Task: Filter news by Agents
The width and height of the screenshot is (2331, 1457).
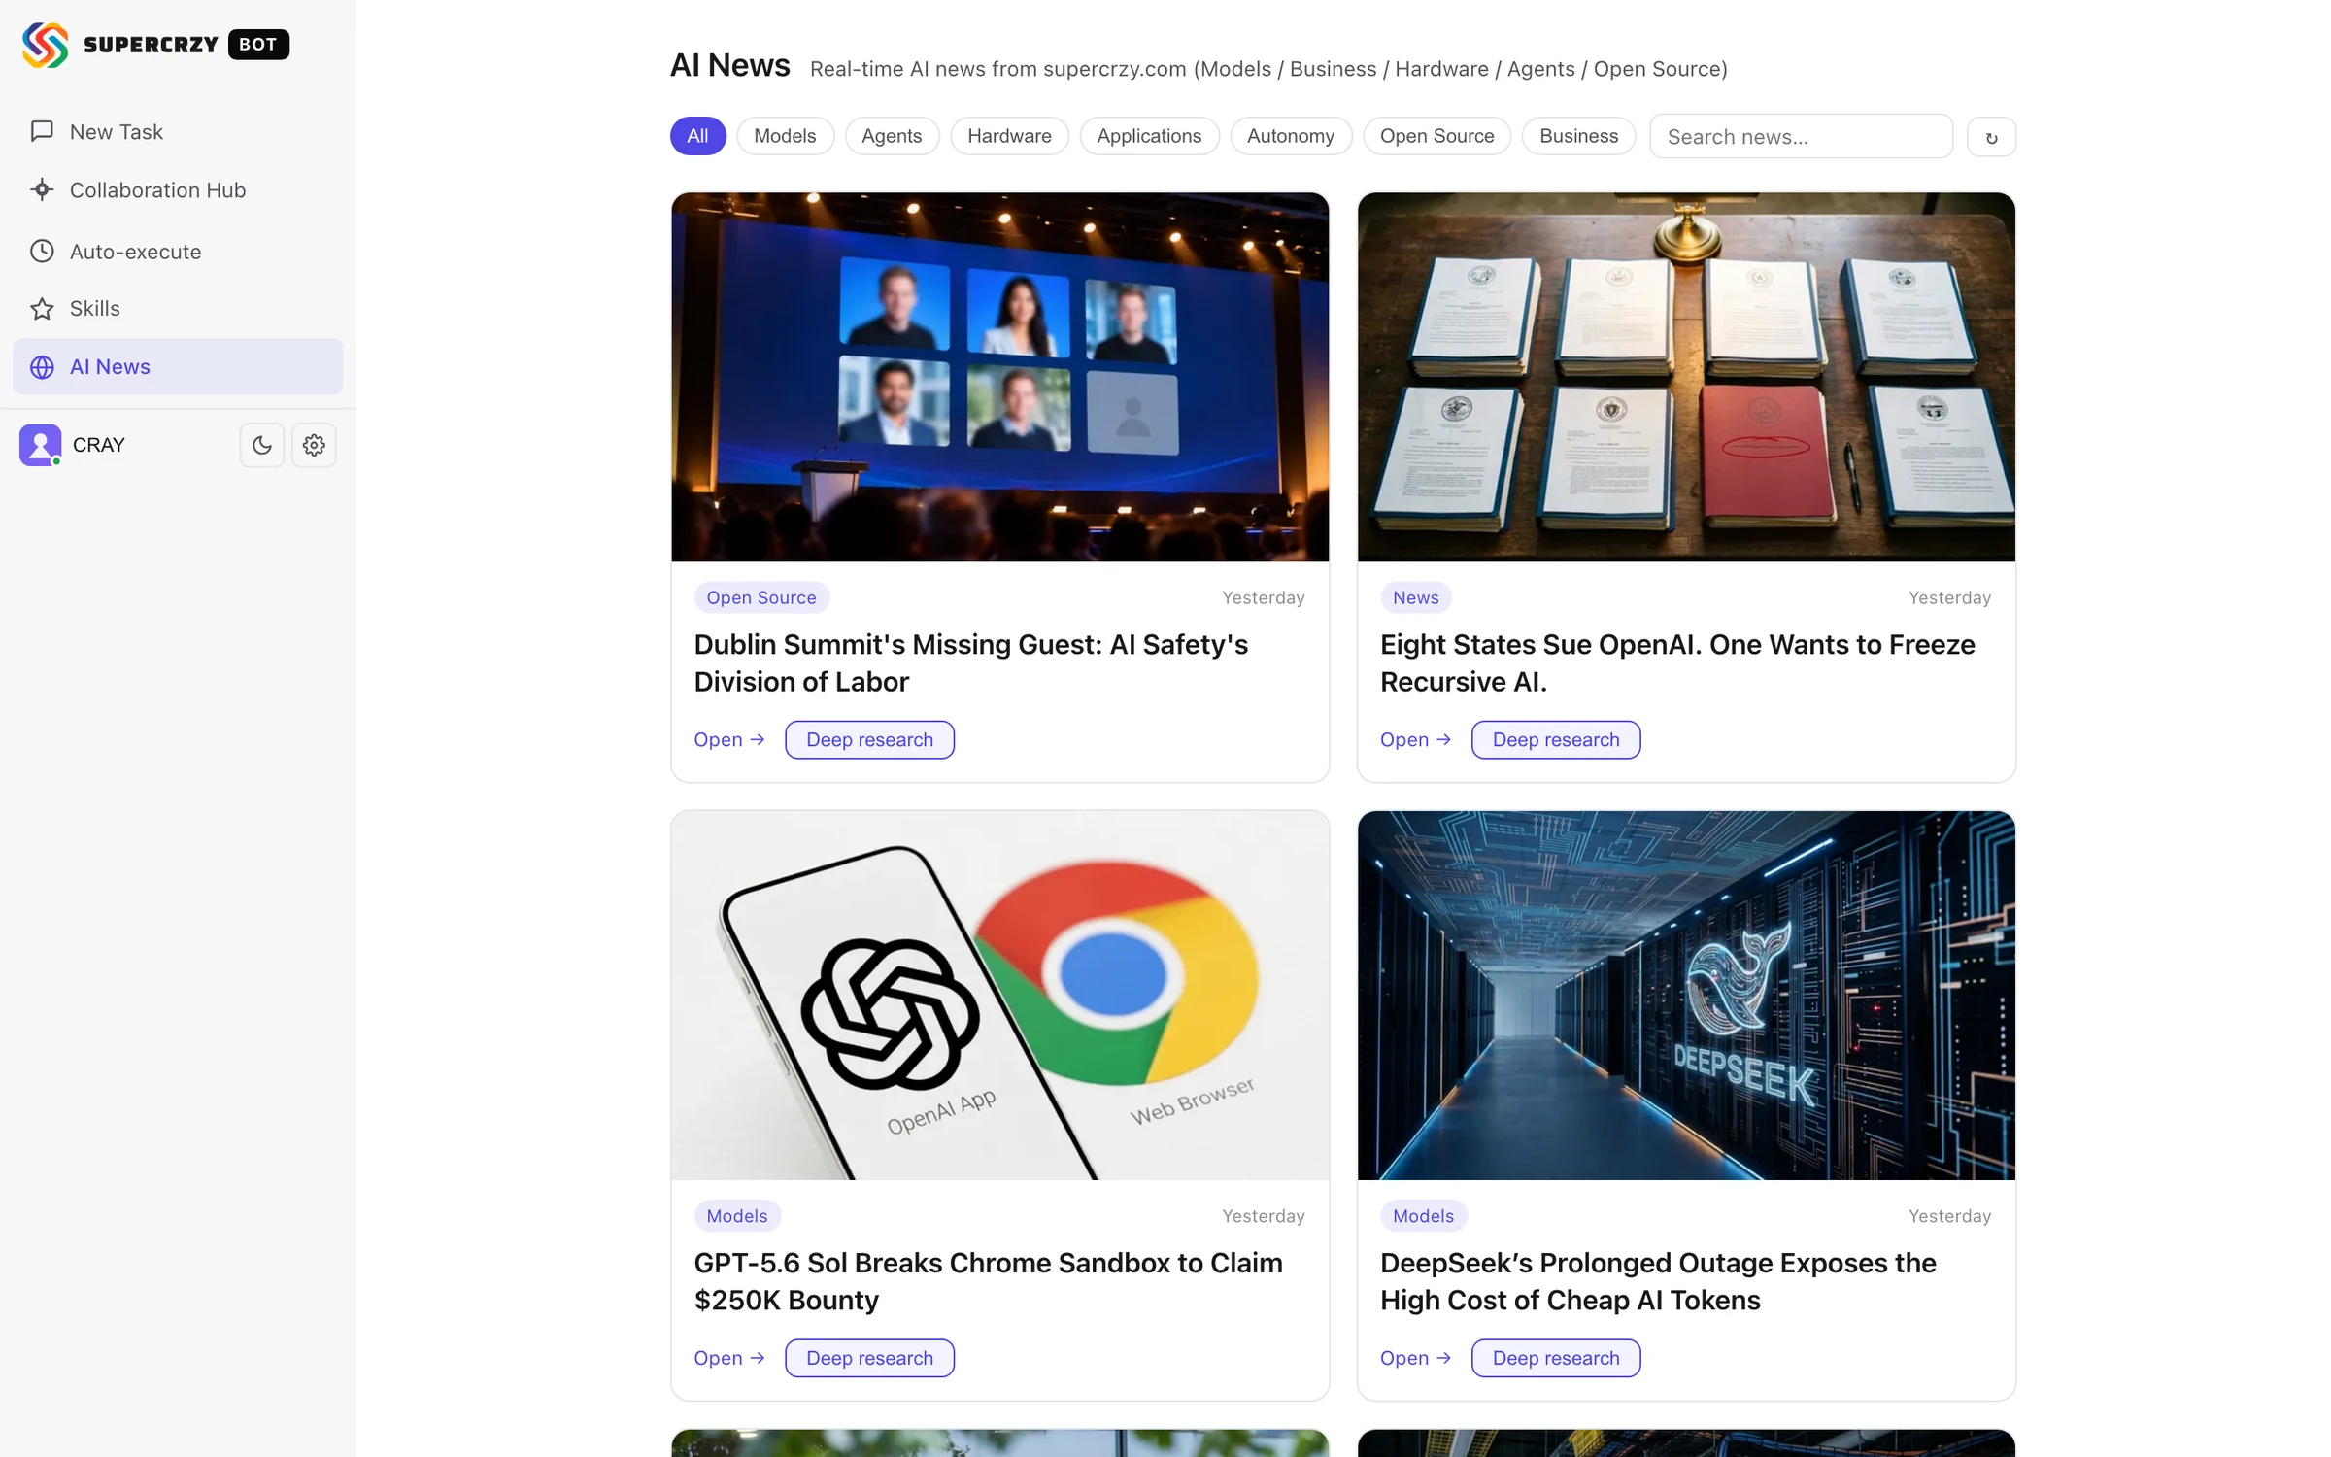Action: 892,136
